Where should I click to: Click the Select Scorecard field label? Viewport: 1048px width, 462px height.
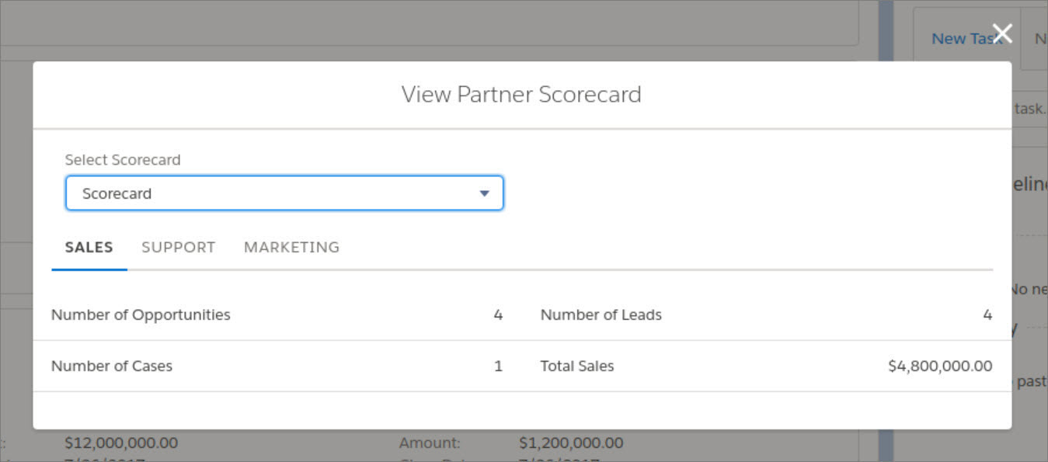pyautogui.click(x=124, y=160)
